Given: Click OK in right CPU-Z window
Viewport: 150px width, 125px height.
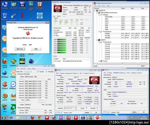Looking at the screenshot, I should (144, 112).
